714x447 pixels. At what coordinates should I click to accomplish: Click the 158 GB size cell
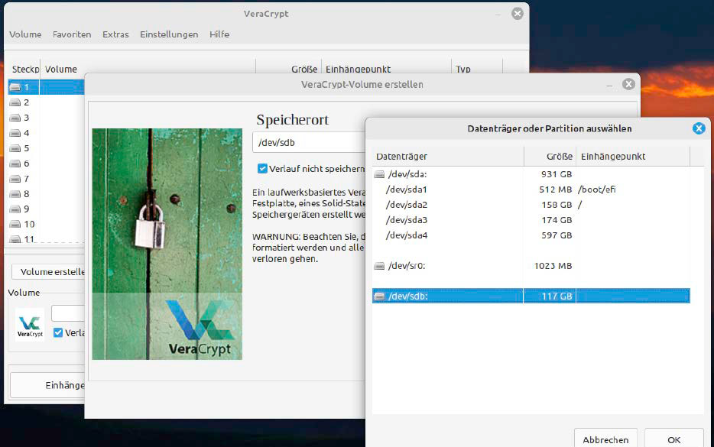557,205
